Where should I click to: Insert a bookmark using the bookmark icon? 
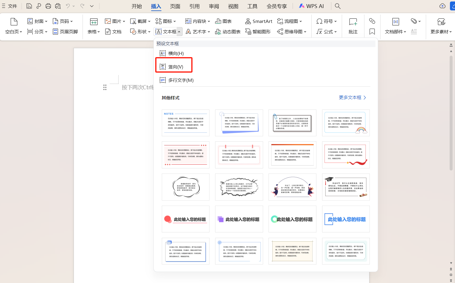coord(372,31)
